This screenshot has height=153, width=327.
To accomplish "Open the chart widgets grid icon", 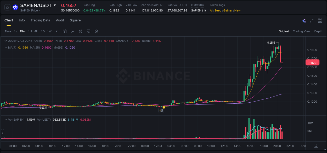I will click(320, 20).
